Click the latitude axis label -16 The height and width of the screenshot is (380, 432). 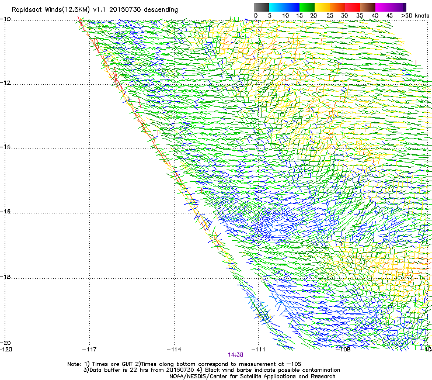[5, 212]
